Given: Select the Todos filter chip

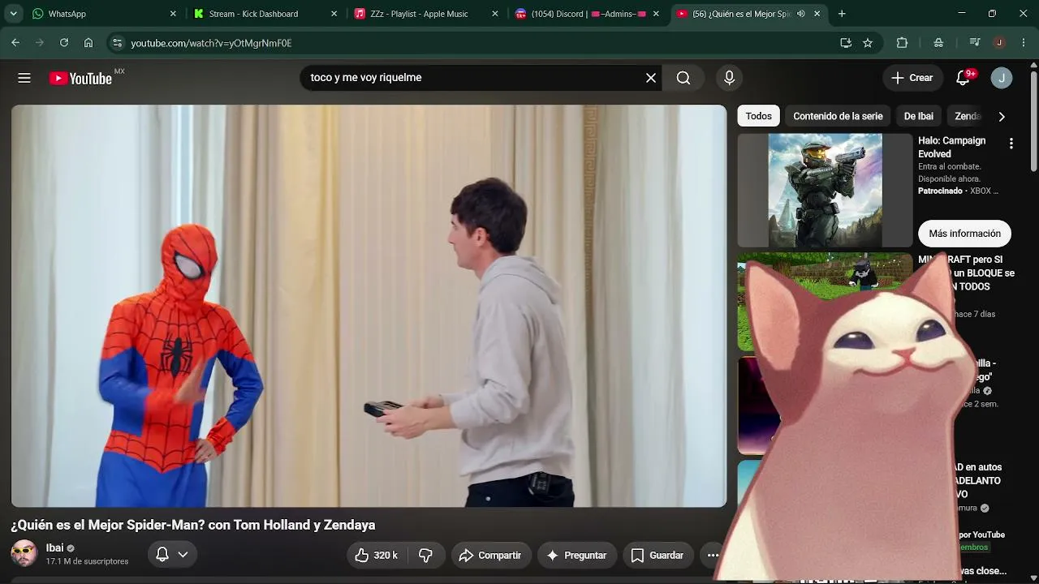Looking at the screenshot, I should [759, 116].
